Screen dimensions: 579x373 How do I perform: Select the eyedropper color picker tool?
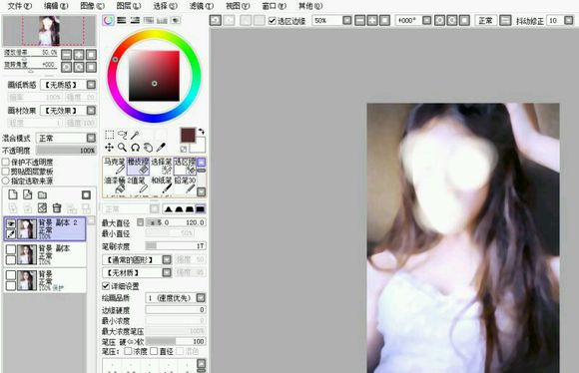161,148
